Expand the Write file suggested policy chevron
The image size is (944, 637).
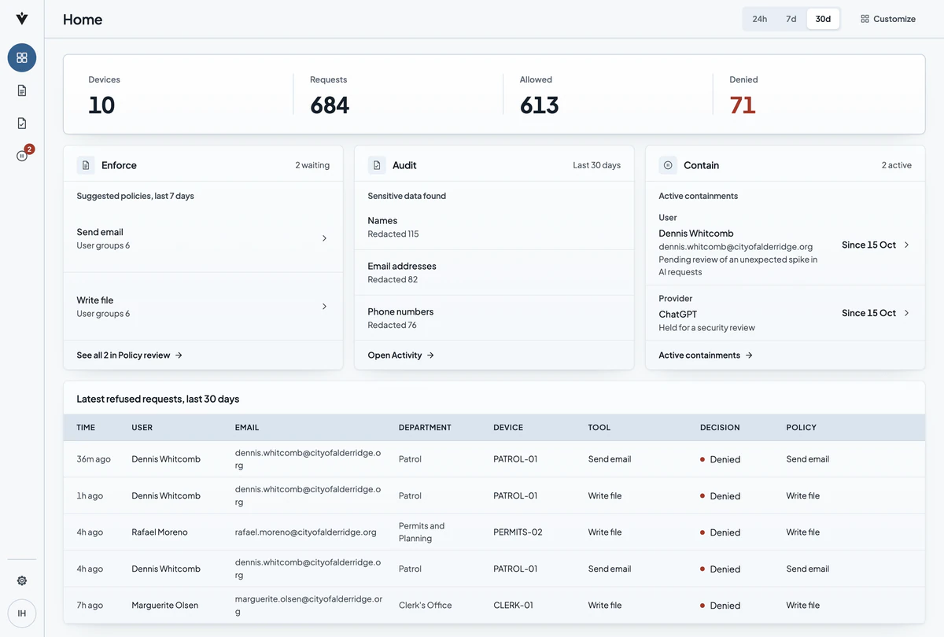pos(324,307)
